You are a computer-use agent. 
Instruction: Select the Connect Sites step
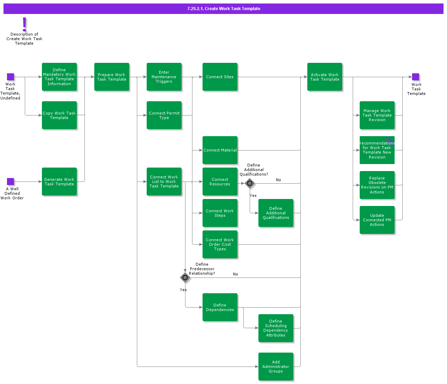click(220, 77)
